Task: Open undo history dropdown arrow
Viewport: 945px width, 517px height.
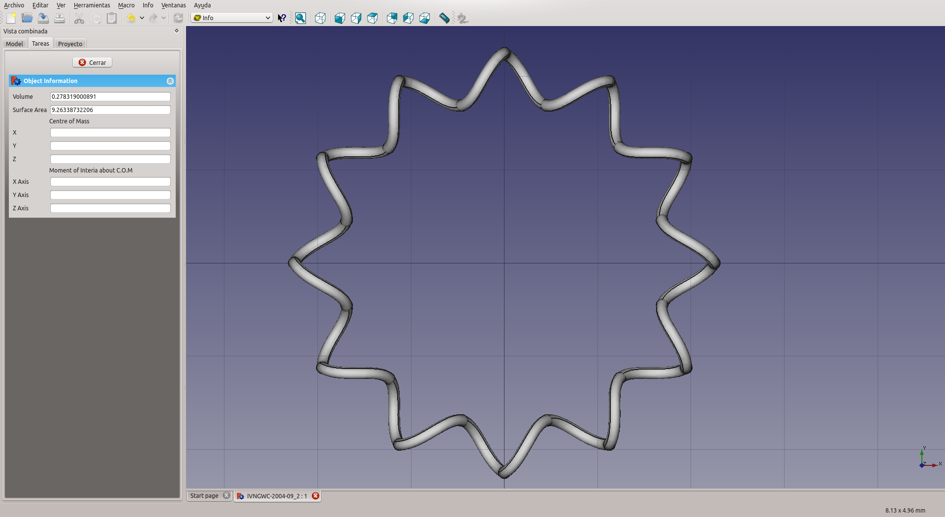Action: click(x=142, y=18)
